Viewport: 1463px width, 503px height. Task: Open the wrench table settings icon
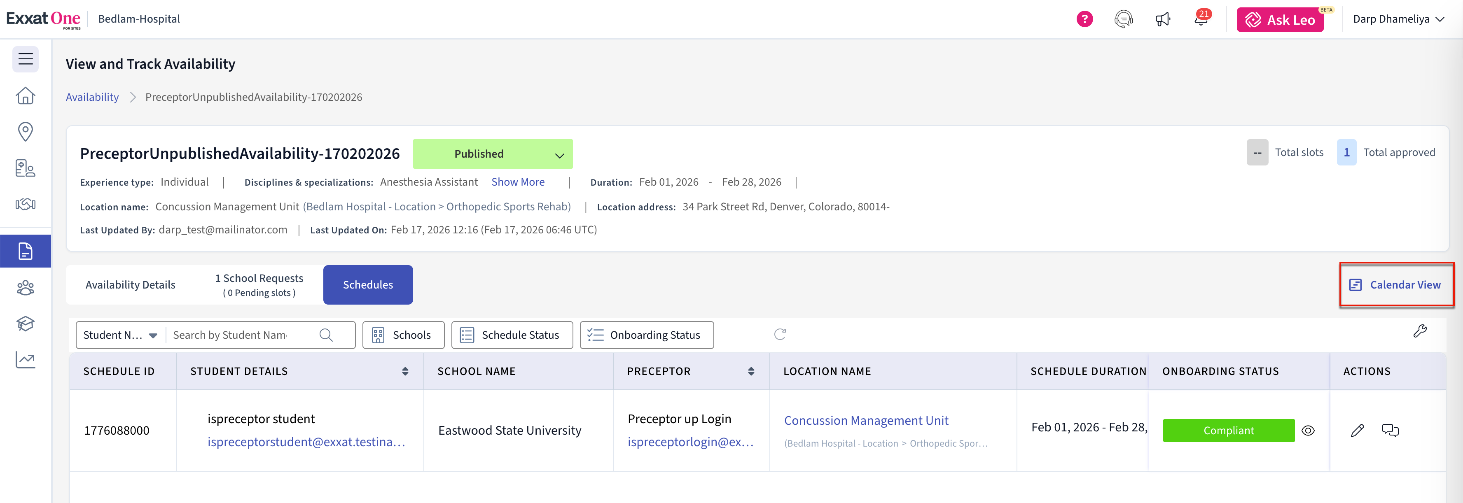point(1420,331)
